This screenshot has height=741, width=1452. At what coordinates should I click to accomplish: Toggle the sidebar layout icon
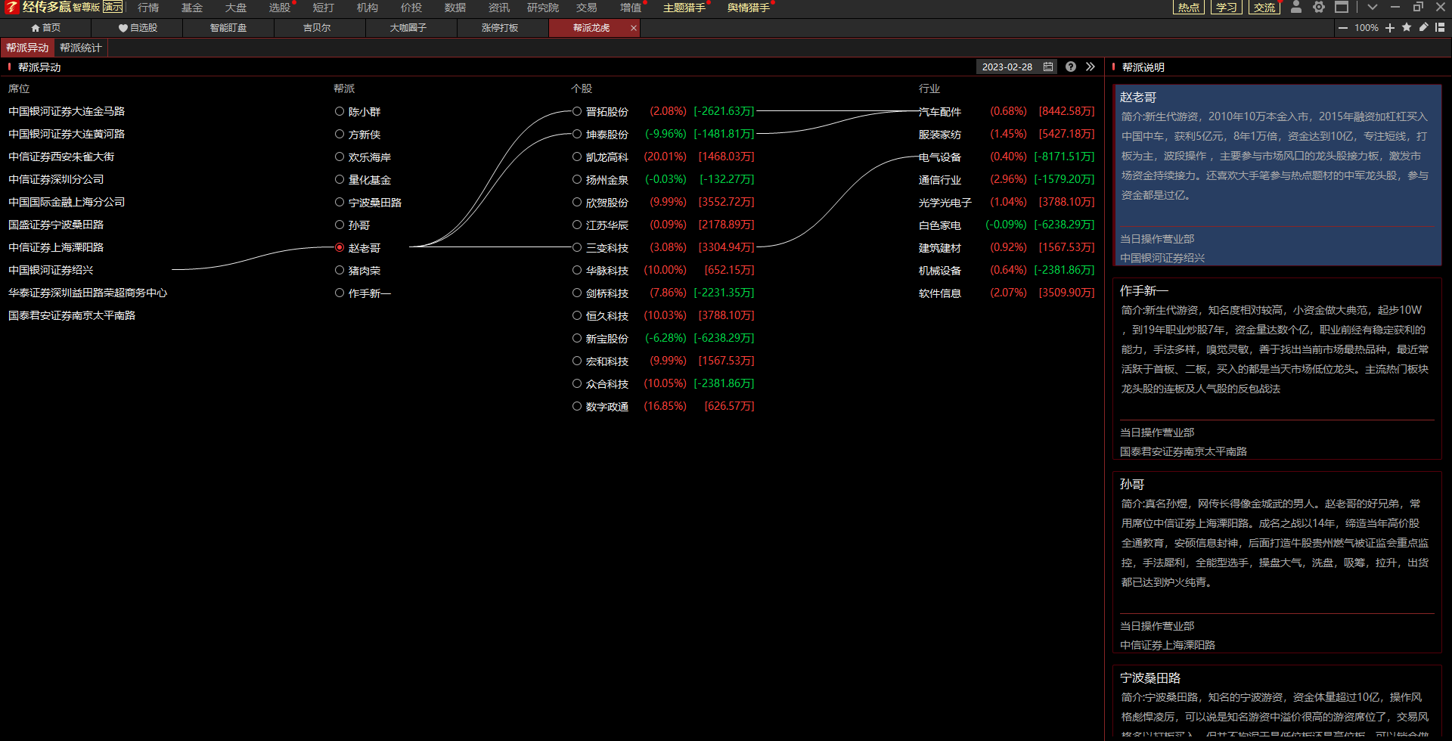tap(1440, 27)
